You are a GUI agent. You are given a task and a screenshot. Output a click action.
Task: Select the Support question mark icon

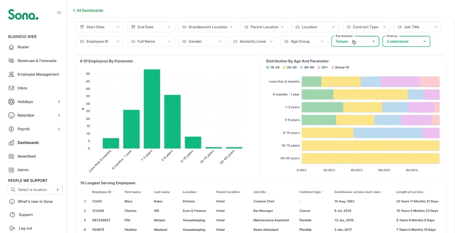pos(12,215)
